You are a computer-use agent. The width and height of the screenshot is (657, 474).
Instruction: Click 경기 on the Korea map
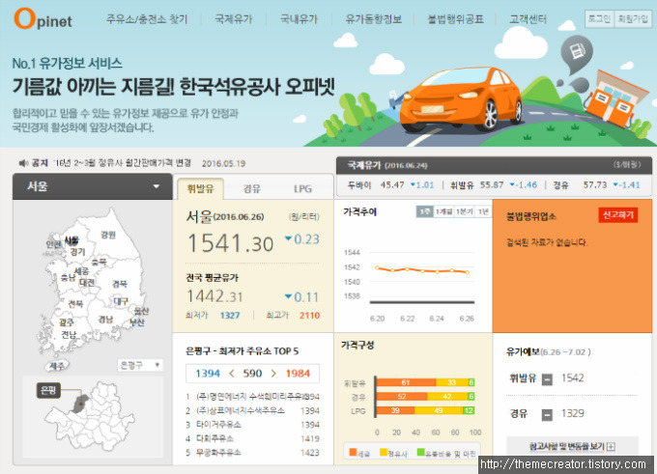pos(78,252)
